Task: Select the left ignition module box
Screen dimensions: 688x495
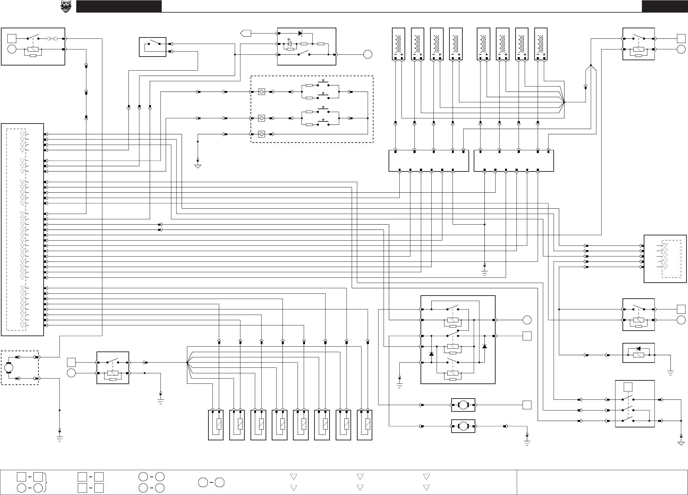Action: click(429, 161)
